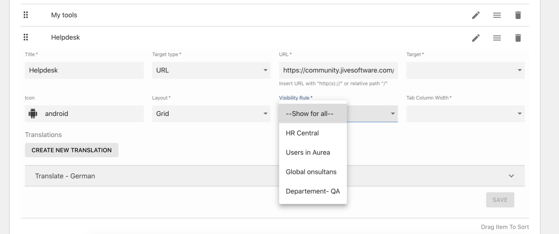Click the Visibility Rule field label

296,97
